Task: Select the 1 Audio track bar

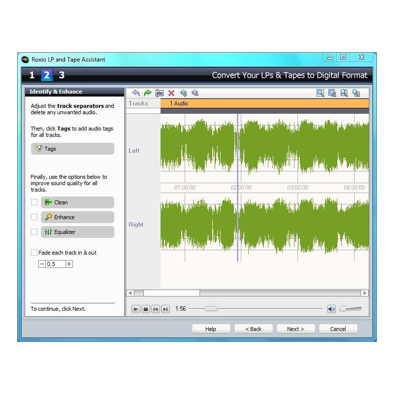Action: [264, 103]
